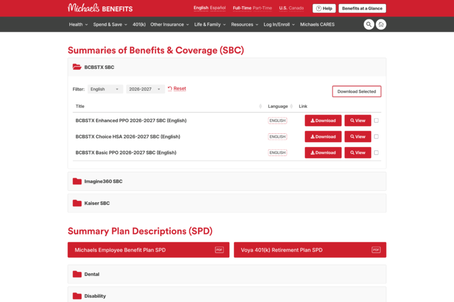
Task: Select checkbox for BCBSTX Basic PPO SBC
Action: point(376,153)
